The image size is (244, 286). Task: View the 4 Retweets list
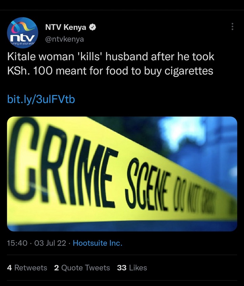click(x=27, y=268)
